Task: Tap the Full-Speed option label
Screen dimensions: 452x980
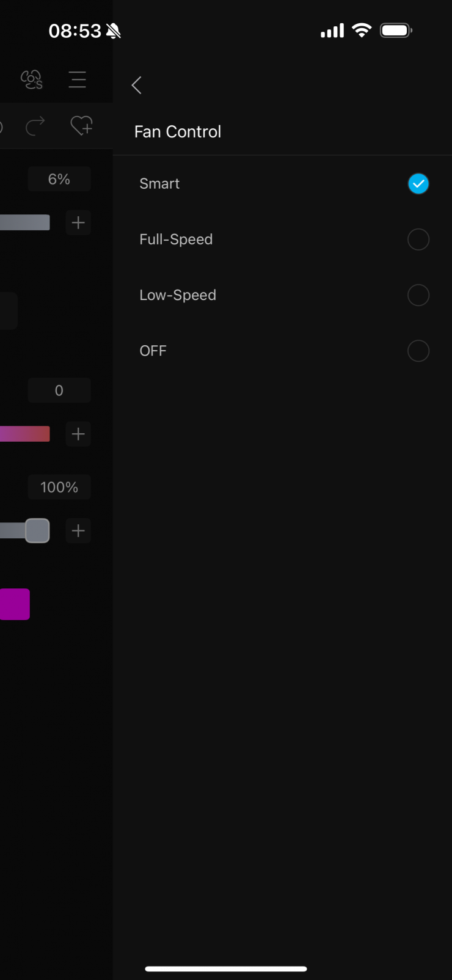Action: tap(176, 240)
